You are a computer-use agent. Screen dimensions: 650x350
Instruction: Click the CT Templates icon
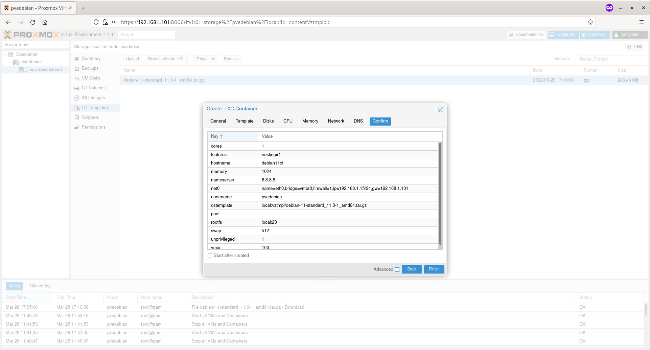[77, 108]
